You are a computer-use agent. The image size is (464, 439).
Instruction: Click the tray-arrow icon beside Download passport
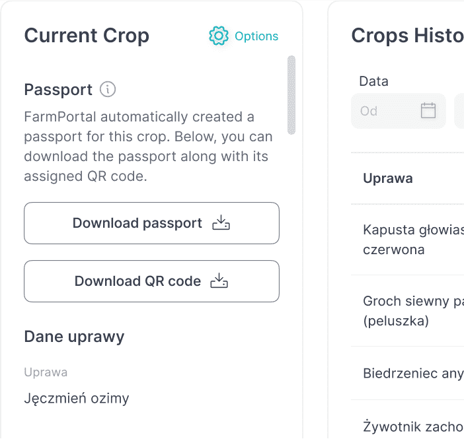(221, 223)
